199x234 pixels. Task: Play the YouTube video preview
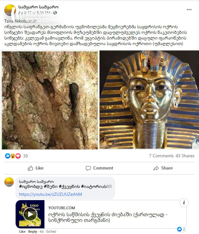point(30,214)
